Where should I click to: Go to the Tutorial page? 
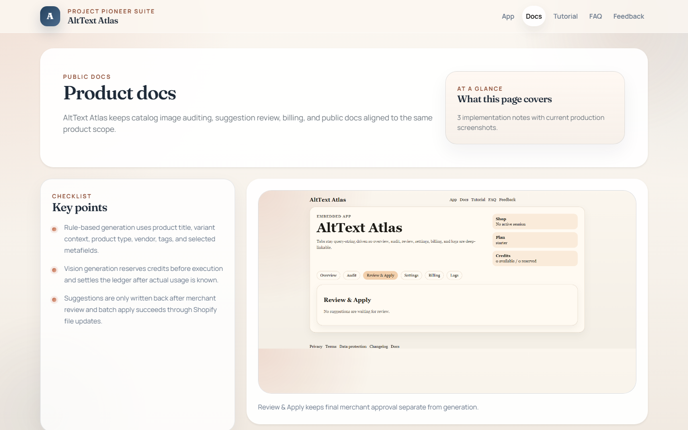tap(565, 16)
